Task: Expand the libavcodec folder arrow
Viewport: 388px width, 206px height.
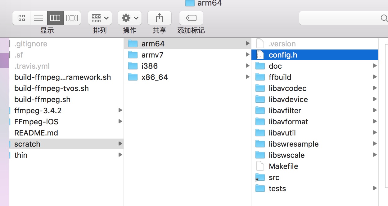Action: [x=375, y=88]
